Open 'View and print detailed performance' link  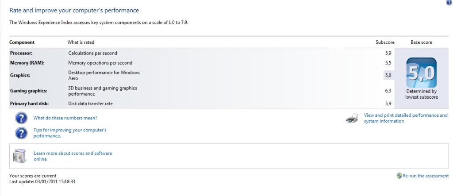click(x=406, y=118)
